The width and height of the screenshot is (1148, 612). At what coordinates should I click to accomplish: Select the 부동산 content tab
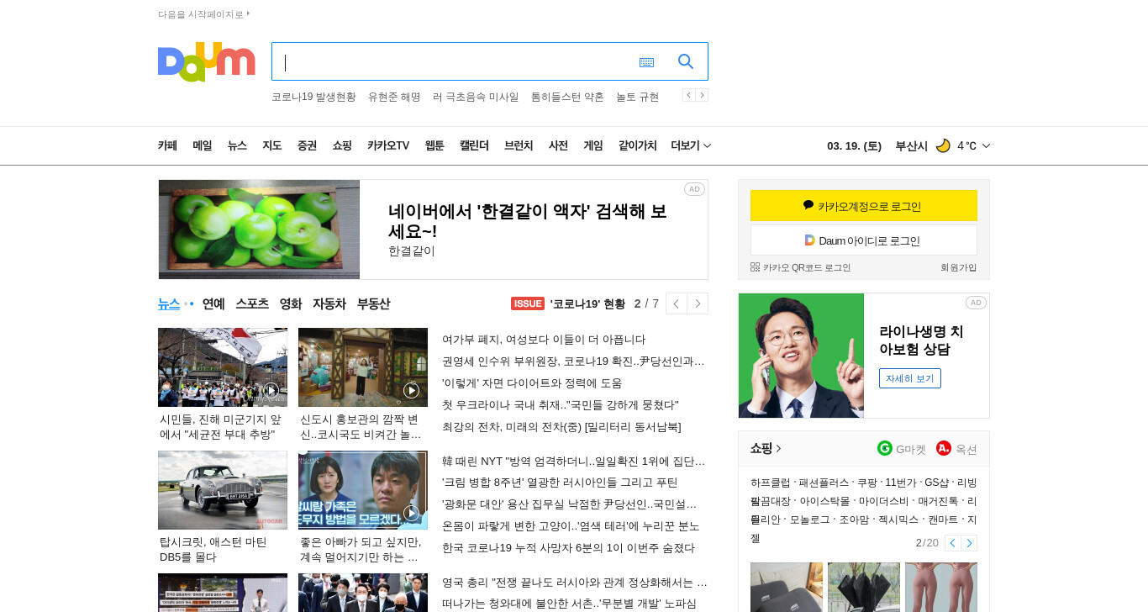373,303
